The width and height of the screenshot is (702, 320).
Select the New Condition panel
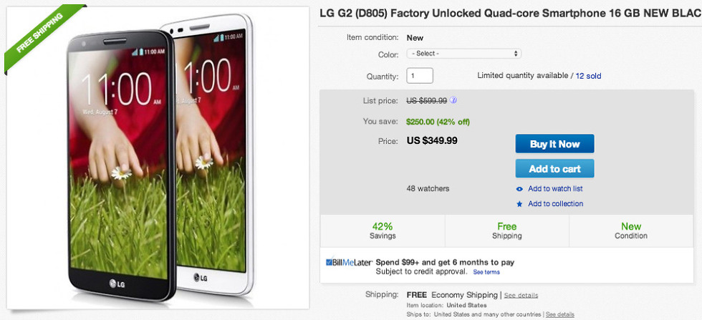coord(631,231)
